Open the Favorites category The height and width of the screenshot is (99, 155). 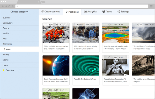point(19,70)
